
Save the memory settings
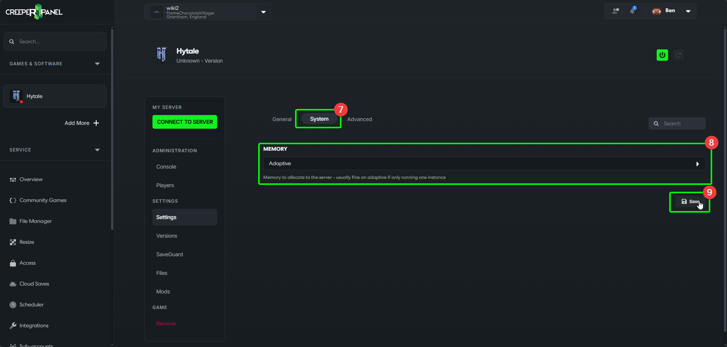[690, 202]
